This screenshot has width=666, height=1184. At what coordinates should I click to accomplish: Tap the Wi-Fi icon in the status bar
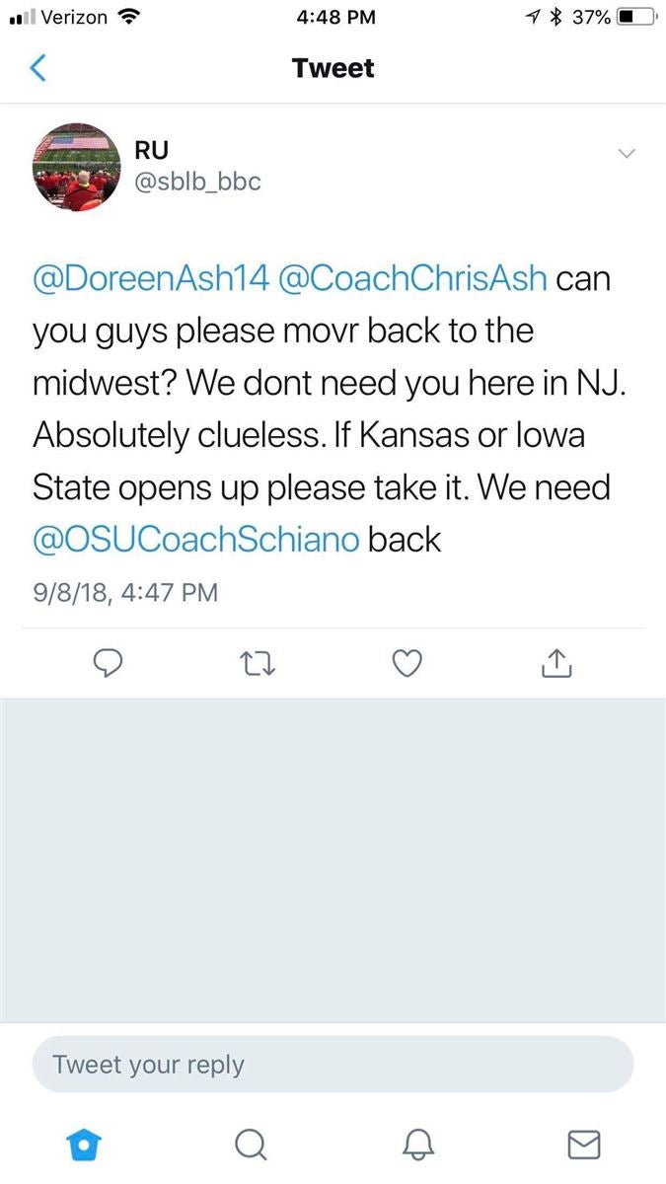pos(128,16)
